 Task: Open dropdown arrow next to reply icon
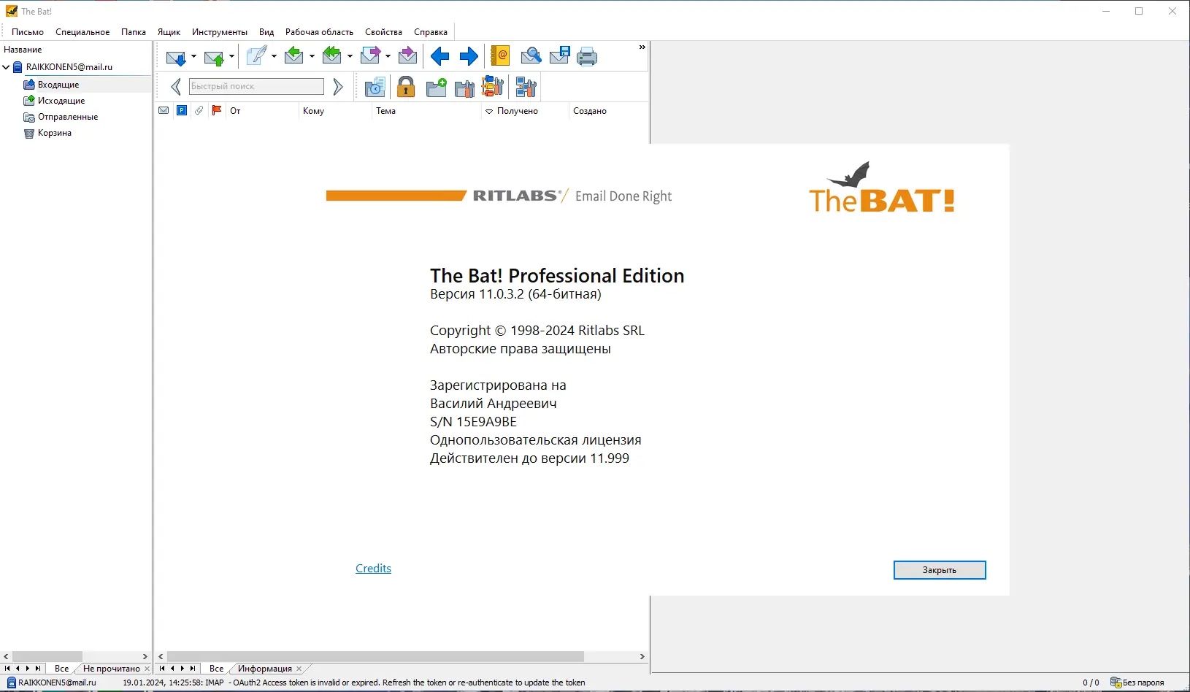click(312, 56)
